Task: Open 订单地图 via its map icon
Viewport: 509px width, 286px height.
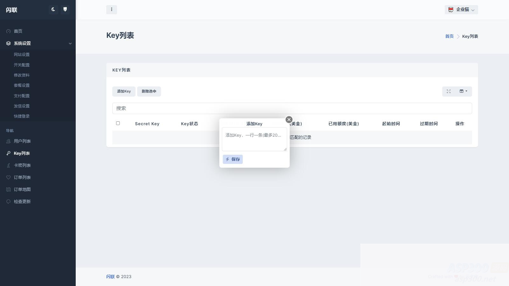Action: [8, 189]
